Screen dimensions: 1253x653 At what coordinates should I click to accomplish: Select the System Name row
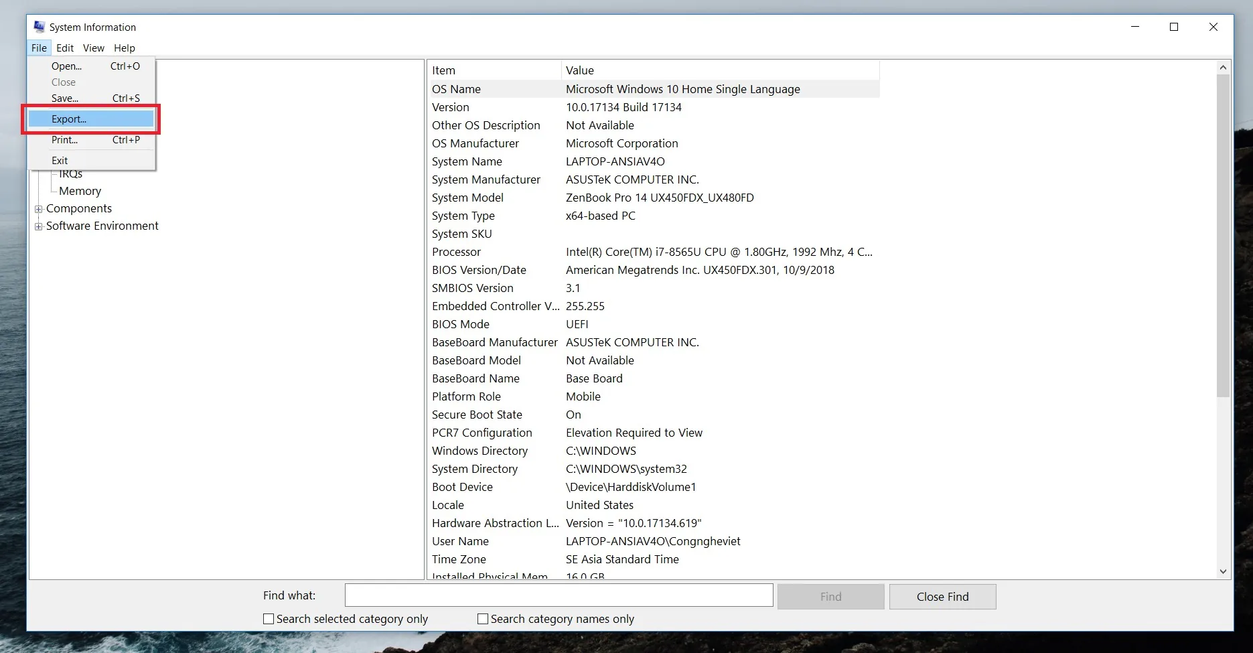click(654, 161)
